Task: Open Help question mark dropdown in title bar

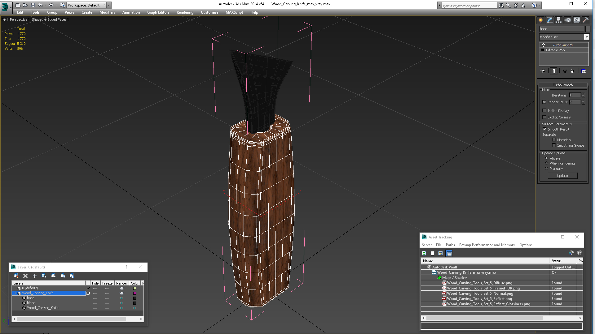Action: pyautogui.click(x=539, y=5)
